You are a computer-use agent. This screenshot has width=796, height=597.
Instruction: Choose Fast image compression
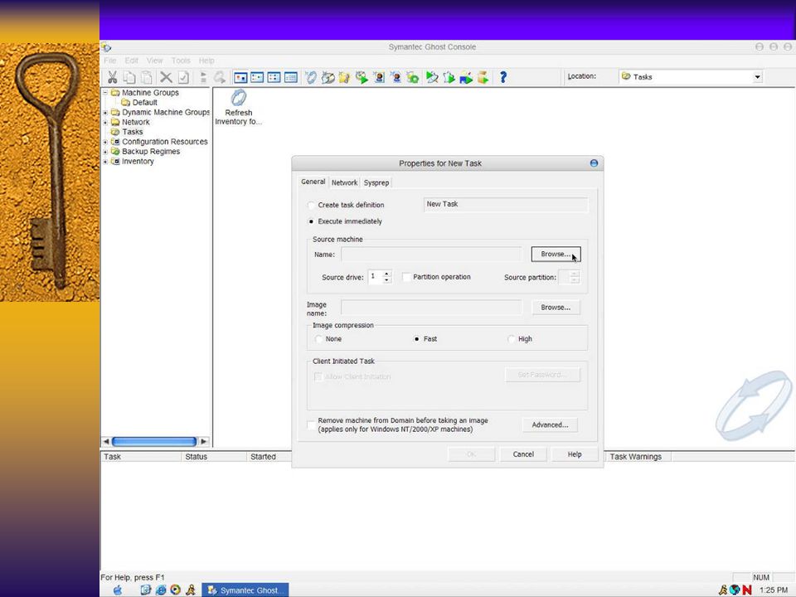[x=417, y=338]
